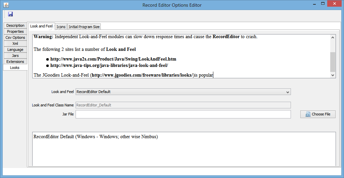Close the Record Editor Options Editor window

tap(334, 3)
